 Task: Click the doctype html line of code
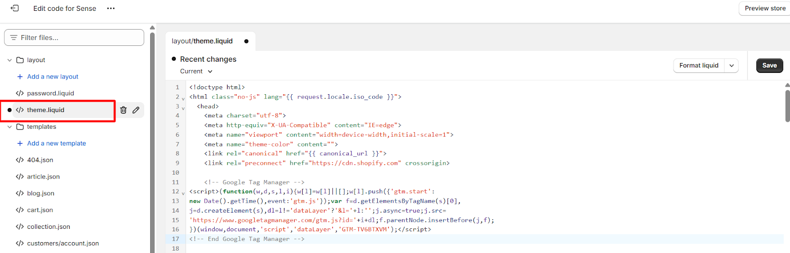click(217, 87)
